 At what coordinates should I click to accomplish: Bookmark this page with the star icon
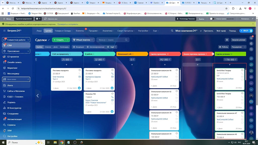(x=227, y=8)
